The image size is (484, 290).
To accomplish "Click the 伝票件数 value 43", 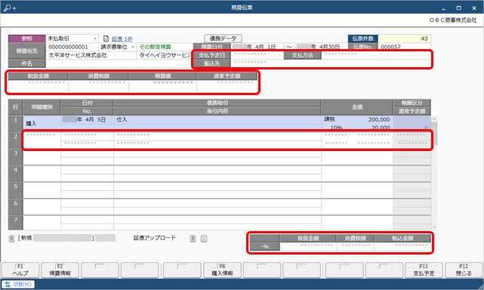I will point(405,39).
